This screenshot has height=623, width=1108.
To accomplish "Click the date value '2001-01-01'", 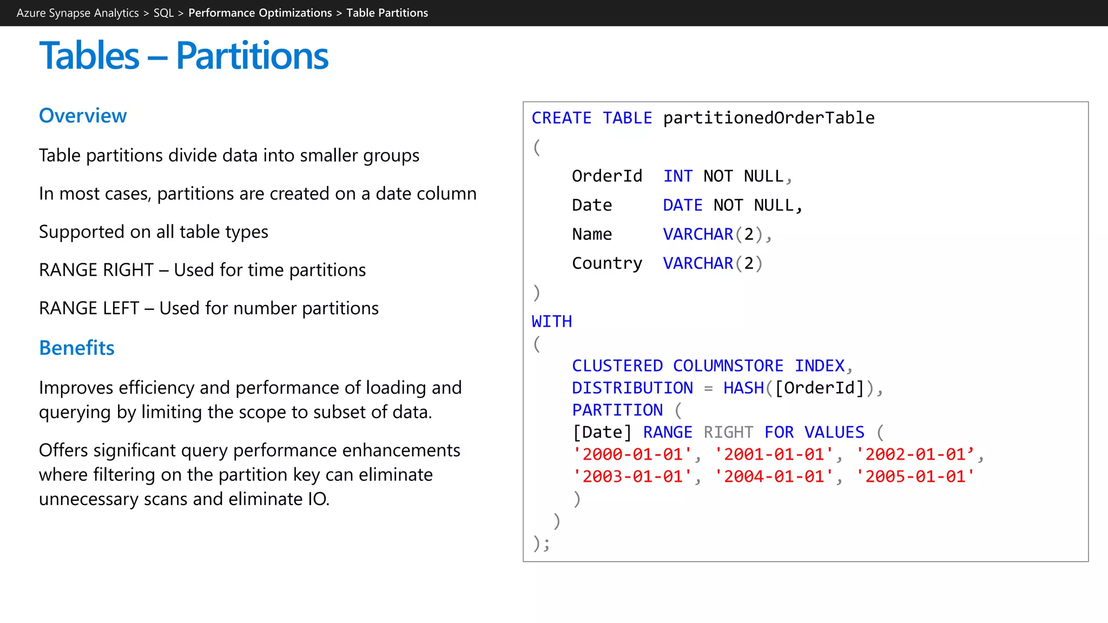I will pos(774,455).
